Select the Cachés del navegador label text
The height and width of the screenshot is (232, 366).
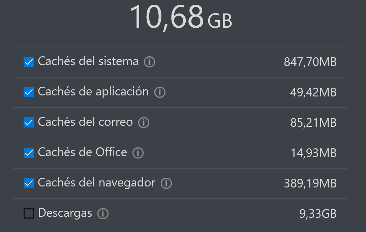coord(96,183)
